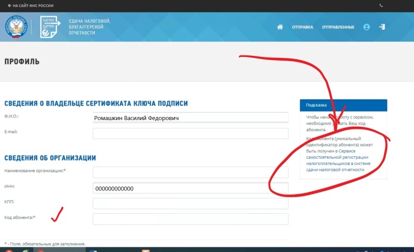This screenshot has width=414, height=252.
Task: Open the ОТПРАВКА menu item
Action: pyautogui.click(x=302, y=27)
